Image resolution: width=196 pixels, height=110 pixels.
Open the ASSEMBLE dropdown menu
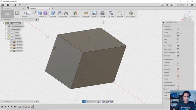pyautogui.click(x=63, y=17)
